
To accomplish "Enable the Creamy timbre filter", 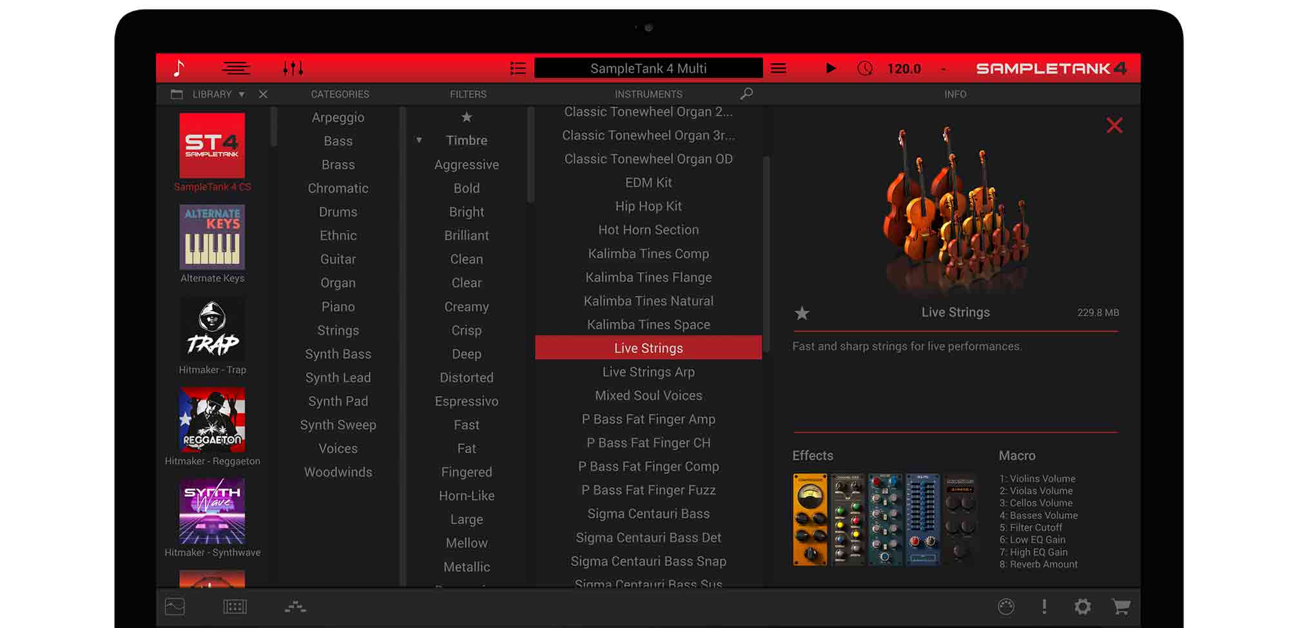I will point(467,307).
